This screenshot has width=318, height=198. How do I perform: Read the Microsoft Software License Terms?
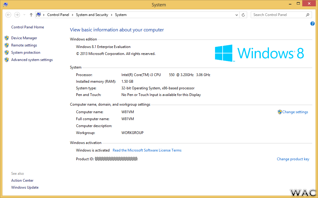tap(147, 150)
